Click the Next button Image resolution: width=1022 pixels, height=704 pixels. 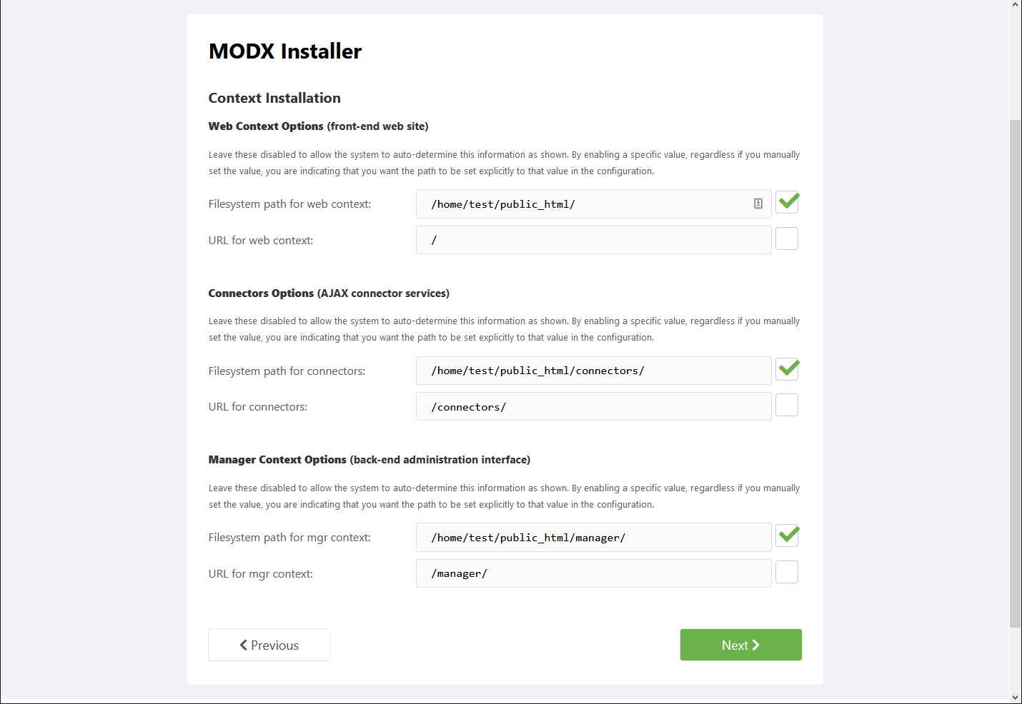point(740,645)
